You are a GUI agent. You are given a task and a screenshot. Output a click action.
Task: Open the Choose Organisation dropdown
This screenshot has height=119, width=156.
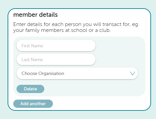77,73
